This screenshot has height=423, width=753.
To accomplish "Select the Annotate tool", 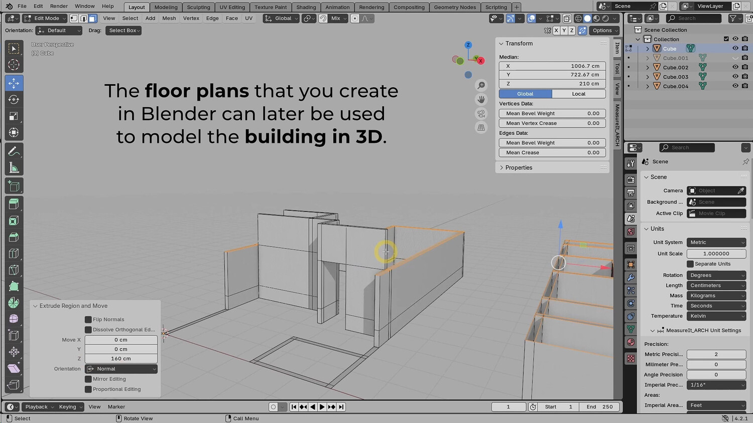I will pyautogui.click(x=14, y=151).
